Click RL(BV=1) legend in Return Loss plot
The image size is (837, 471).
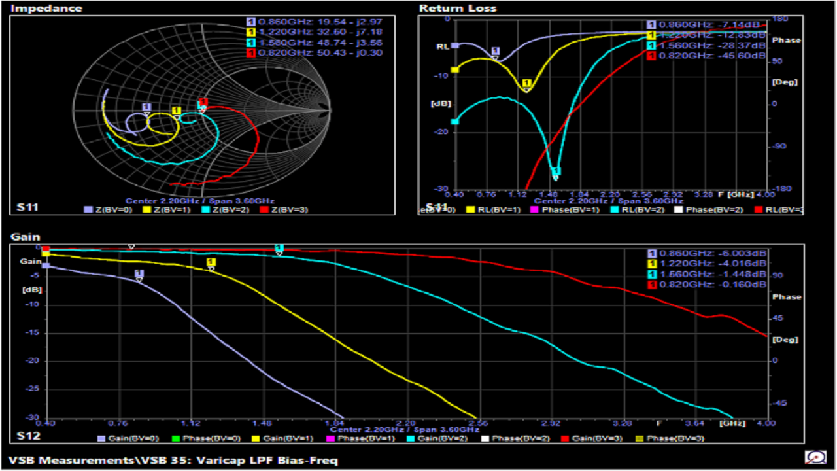pyautogui.click(x=470, y=210)
